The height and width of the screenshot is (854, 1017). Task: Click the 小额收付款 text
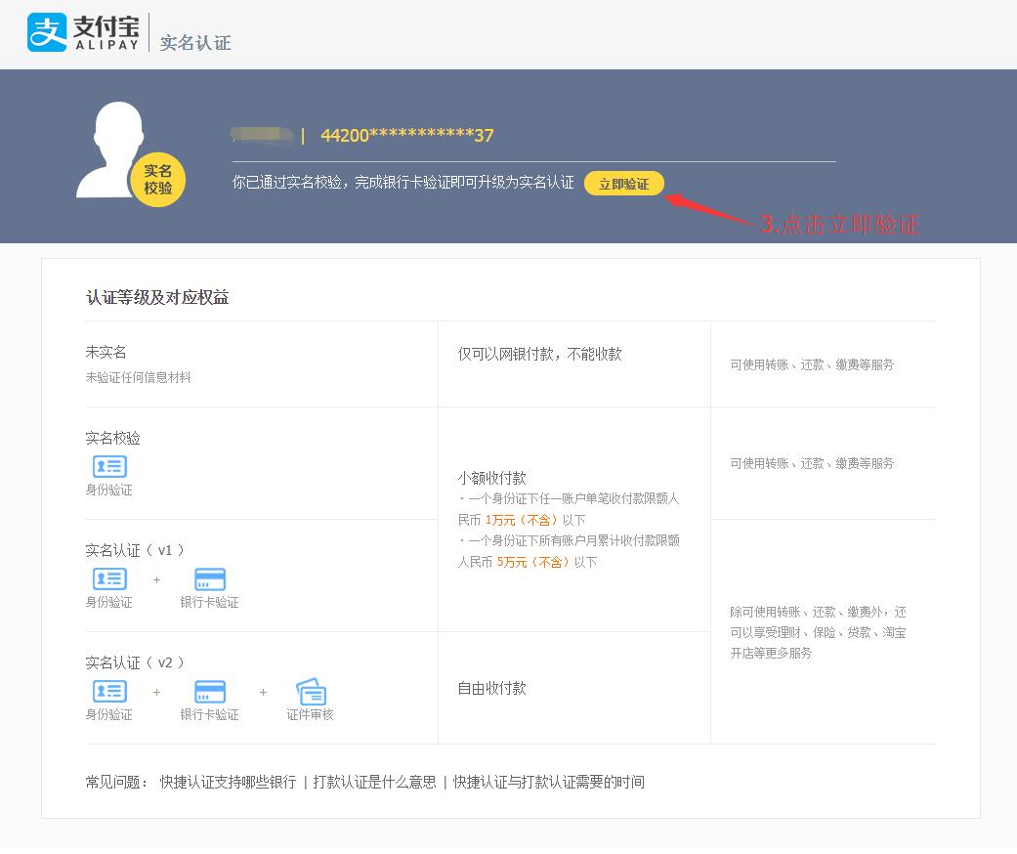coord(491,478)
